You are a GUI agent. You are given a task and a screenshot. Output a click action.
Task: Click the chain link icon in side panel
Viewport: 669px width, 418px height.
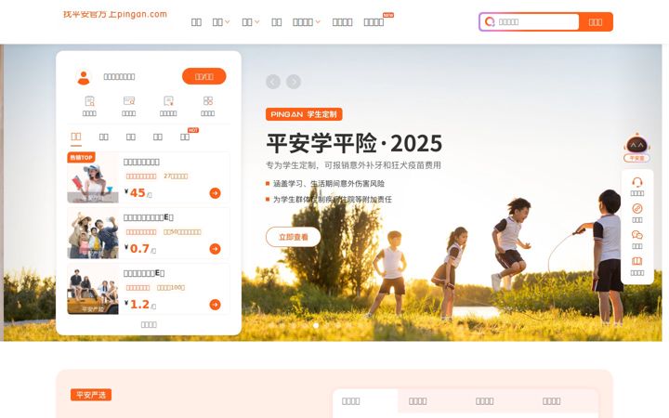(637, 209)
